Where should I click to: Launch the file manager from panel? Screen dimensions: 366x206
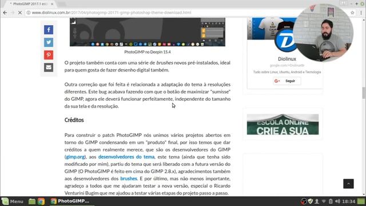click(x=32, y=201)
